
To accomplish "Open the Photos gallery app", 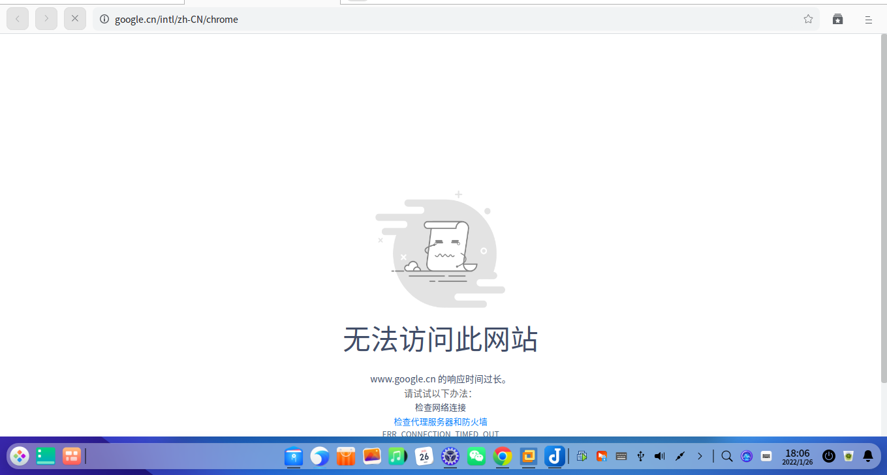I will click(372, 456).
